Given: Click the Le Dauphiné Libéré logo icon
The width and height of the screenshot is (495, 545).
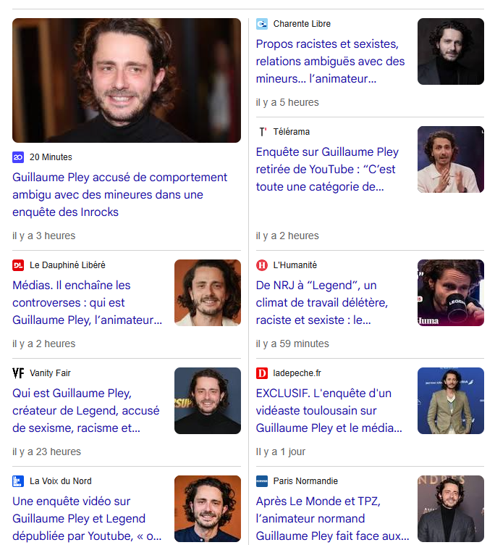Looking at the screenshot, I should click(x=18, y=265).
